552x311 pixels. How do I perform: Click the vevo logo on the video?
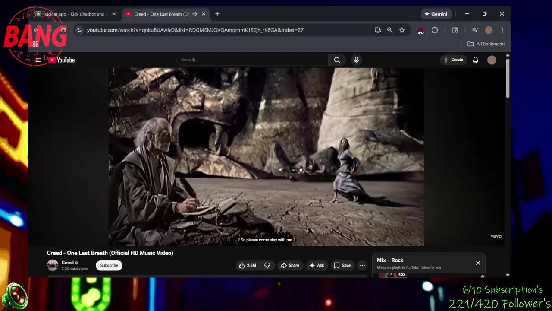496,236
